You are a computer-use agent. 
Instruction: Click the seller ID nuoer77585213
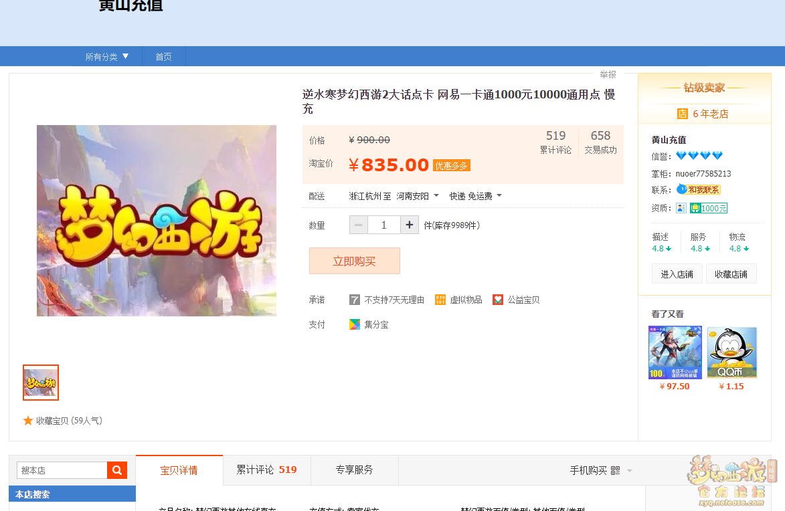click(703, 174)
